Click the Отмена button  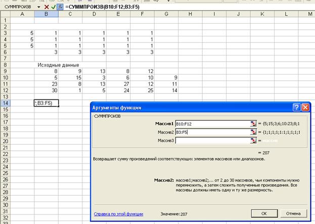293,213
